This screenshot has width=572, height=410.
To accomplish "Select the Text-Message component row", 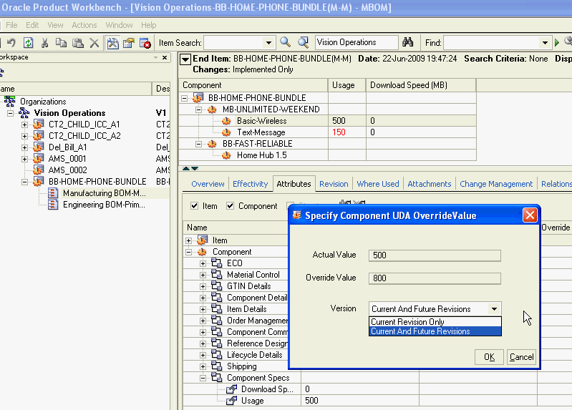I will [327, 132].
